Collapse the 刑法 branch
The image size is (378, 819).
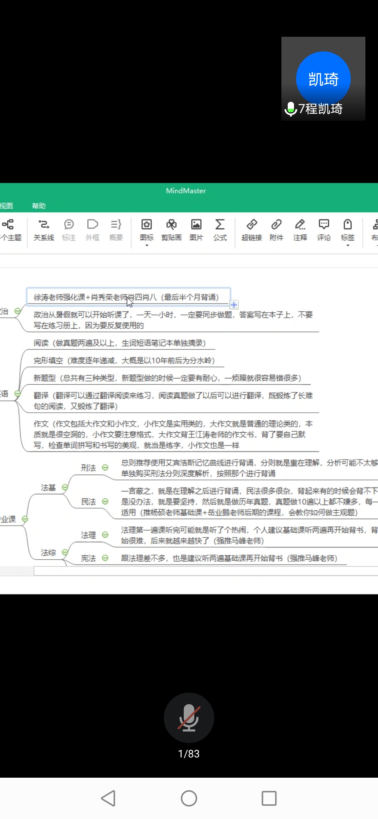105,468
